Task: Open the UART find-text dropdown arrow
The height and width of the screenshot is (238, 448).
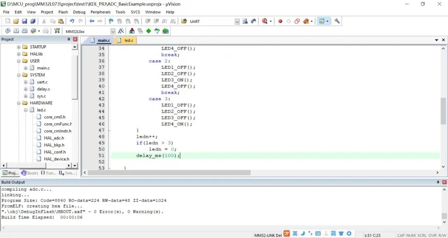Action: tap(237, 22)
